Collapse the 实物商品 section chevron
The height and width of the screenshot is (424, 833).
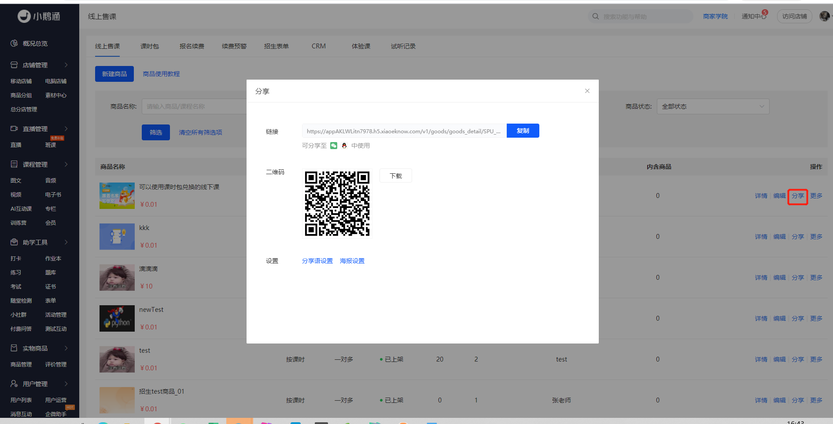coord(66,348)
